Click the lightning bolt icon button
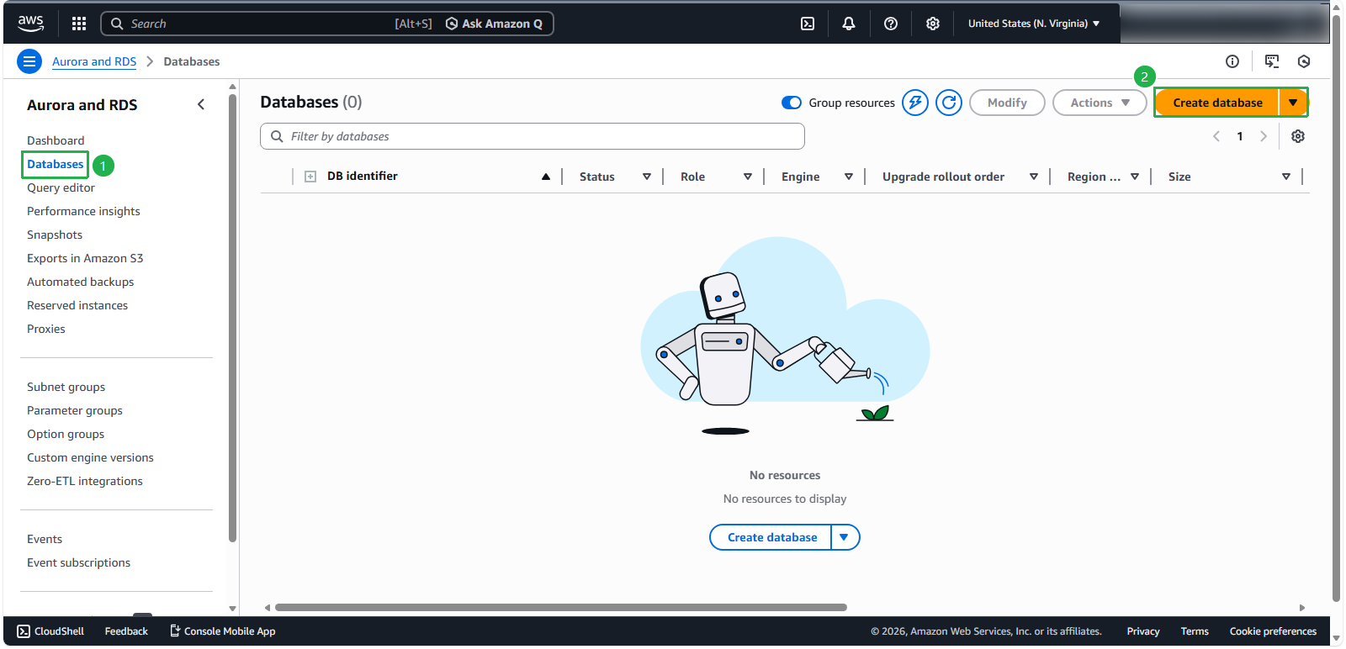Screen dimensions: 1346x649 pos(915,103)
